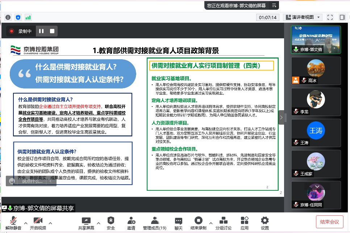Image resolution: width=350 pixels, height=233 pixels.
Task: Open the 安全 security menu
Action: click(x=111, y=223)
